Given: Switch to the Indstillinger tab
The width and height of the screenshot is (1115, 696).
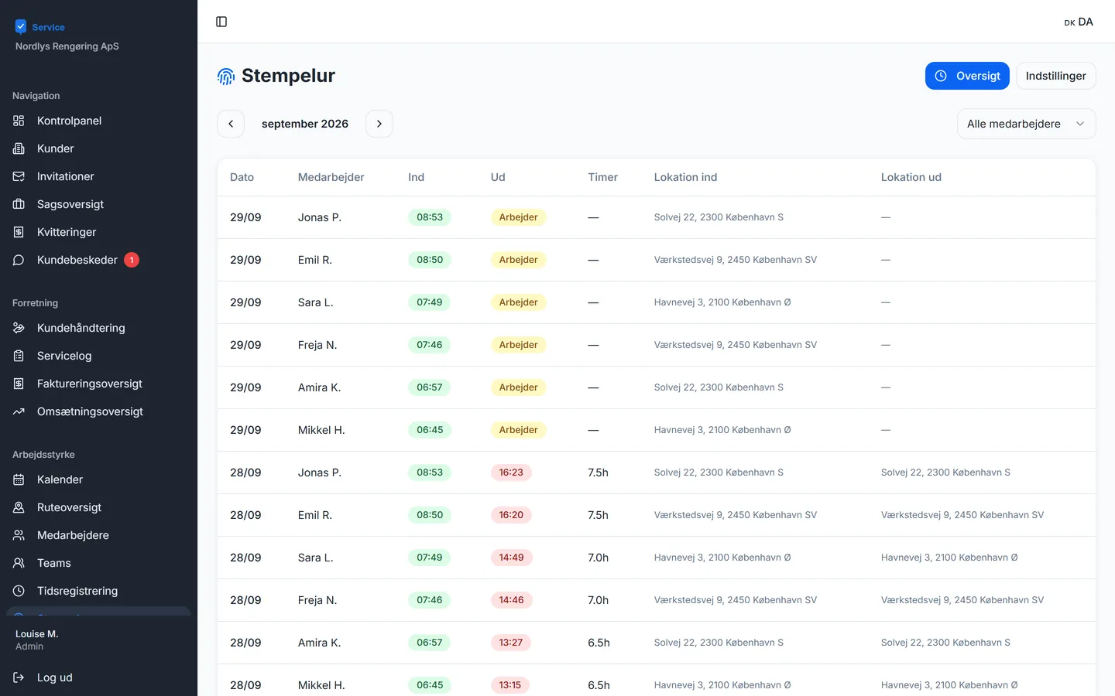Looking at the screenshot, I should pos(1055,76).
